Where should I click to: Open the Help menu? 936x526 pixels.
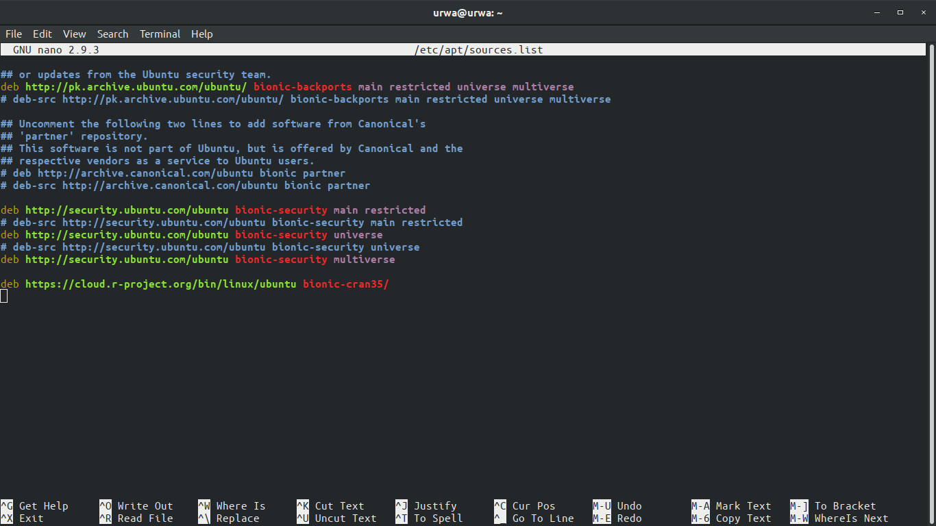[201, 34]
